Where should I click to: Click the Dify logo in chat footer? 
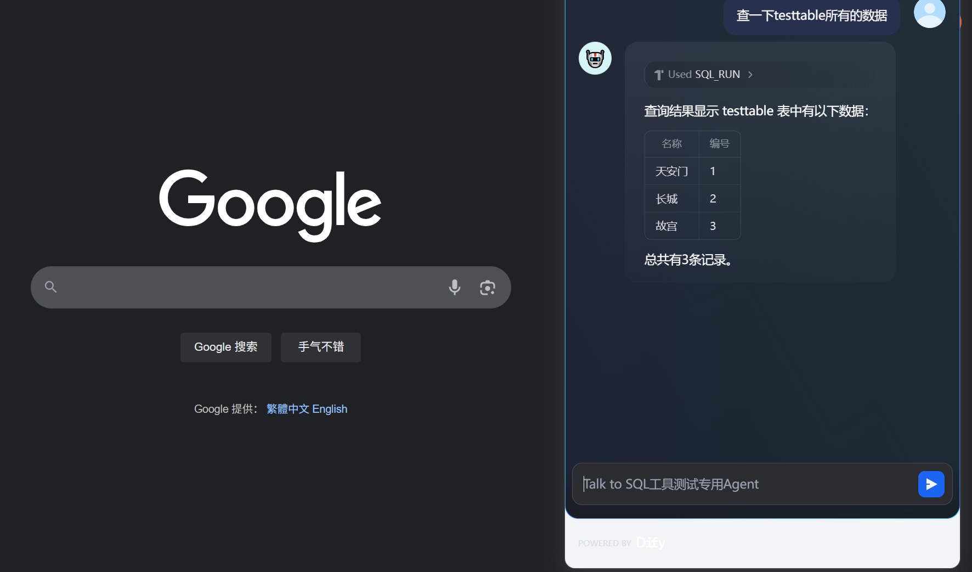[x=651, y=543]
